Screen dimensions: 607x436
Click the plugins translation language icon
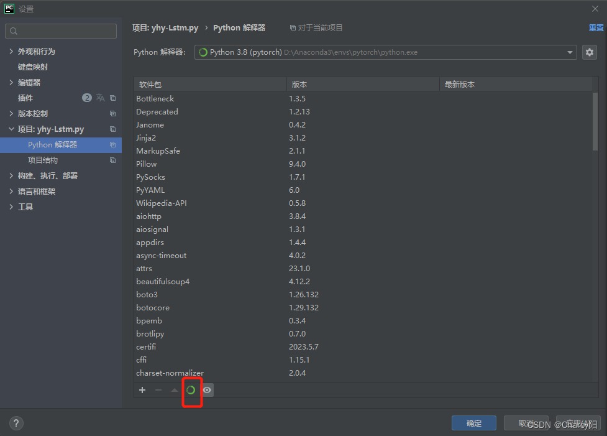pyautogui.click(x=100, y=98)
